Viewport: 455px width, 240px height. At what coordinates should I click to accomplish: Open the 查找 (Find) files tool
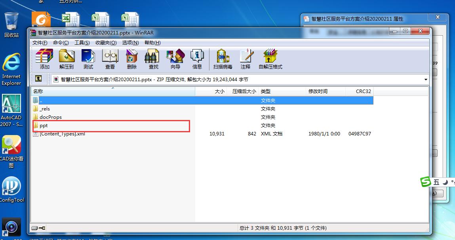[x=153, y=59]
